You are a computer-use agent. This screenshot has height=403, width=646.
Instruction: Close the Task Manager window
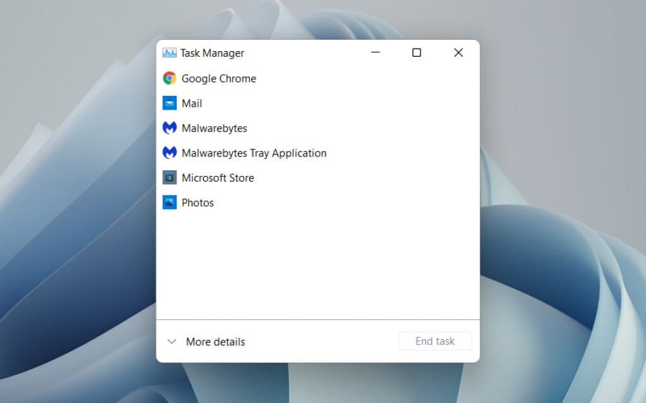pos(458,52)
